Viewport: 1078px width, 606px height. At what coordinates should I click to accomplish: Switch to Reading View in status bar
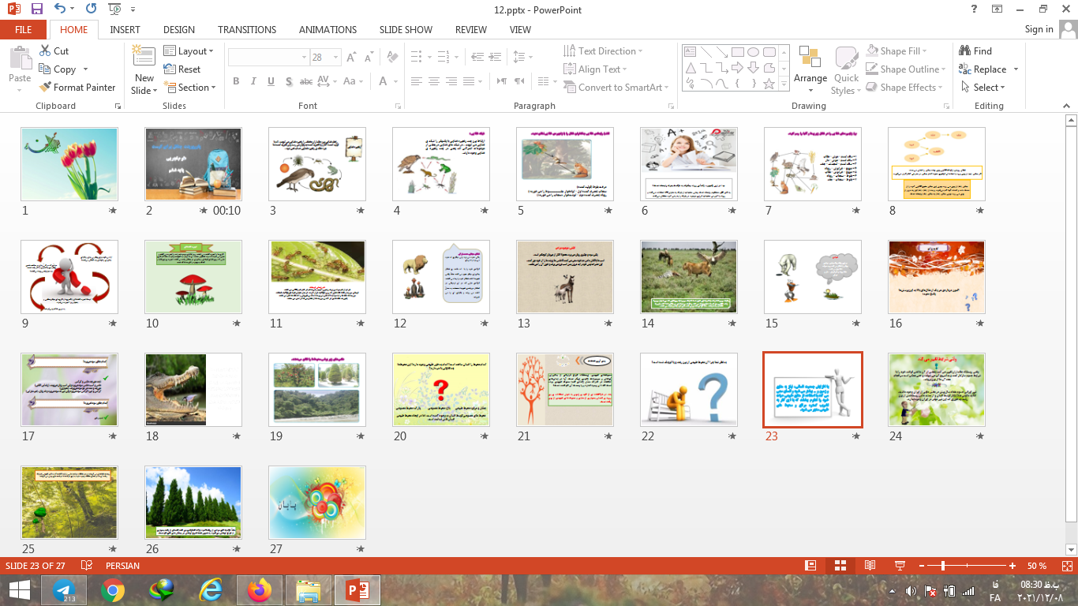click(x=870, y=566)
